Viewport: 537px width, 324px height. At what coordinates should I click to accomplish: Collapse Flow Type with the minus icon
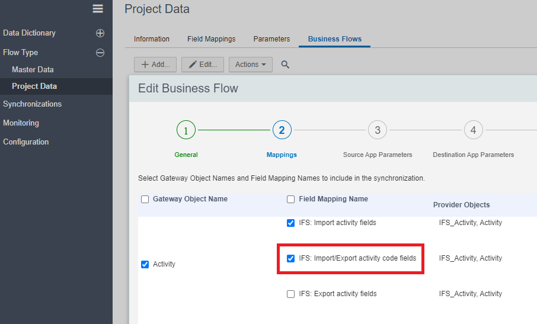(100, 53)
